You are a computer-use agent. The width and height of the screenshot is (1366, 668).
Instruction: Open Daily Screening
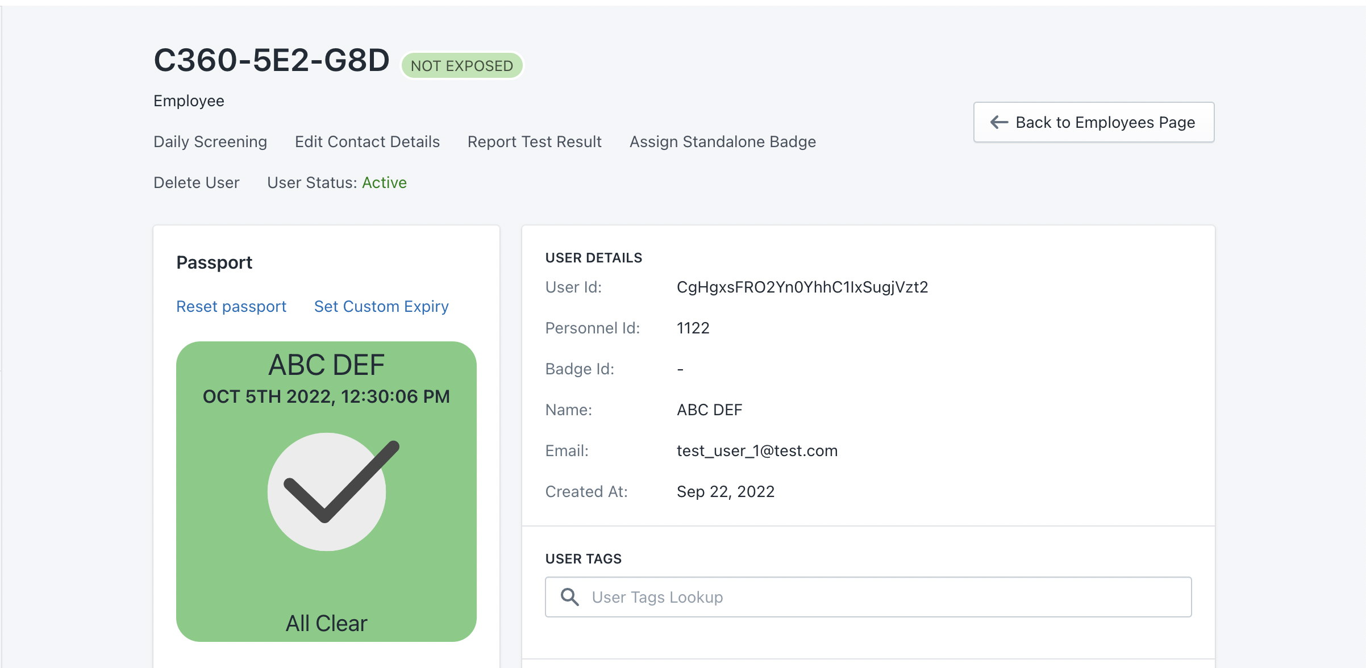[210, 141]
